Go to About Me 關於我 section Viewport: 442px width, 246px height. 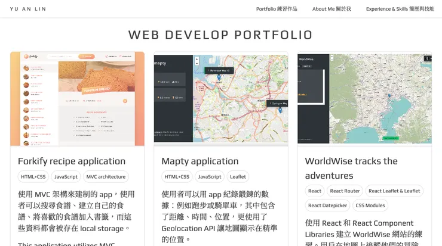(x=331, y=9)
